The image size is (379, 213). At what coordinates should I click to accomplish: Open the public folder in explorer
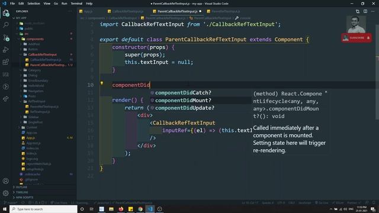click(29, 28)
